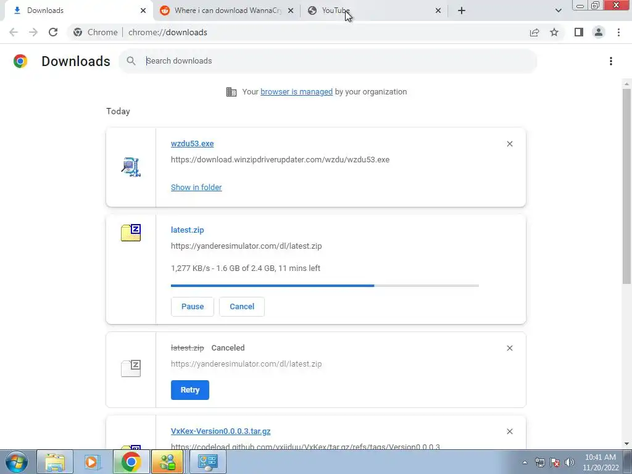
Task: Pause the latest.zip download
Action: (x=193, y=307)
